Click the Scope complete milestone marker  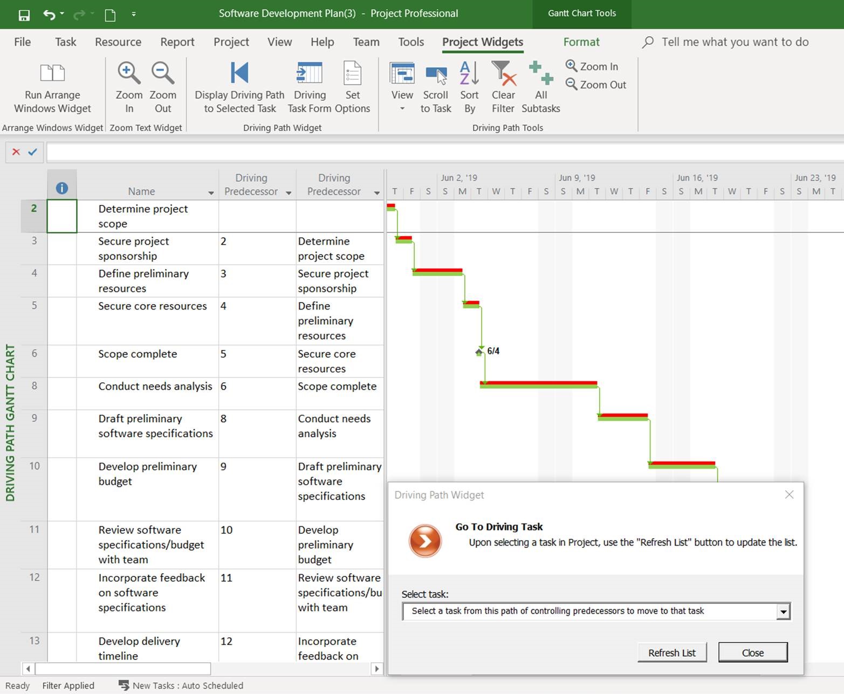pyautogui.click(x=479, y=352)
